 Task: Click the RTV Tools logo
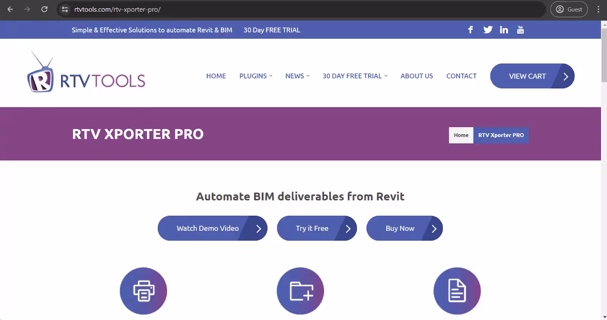coord(86,72)
